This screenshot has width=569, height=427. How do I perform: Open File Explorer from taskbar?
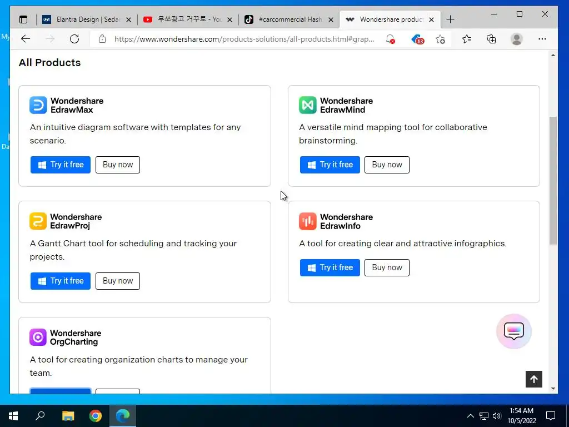coord(68,416)
